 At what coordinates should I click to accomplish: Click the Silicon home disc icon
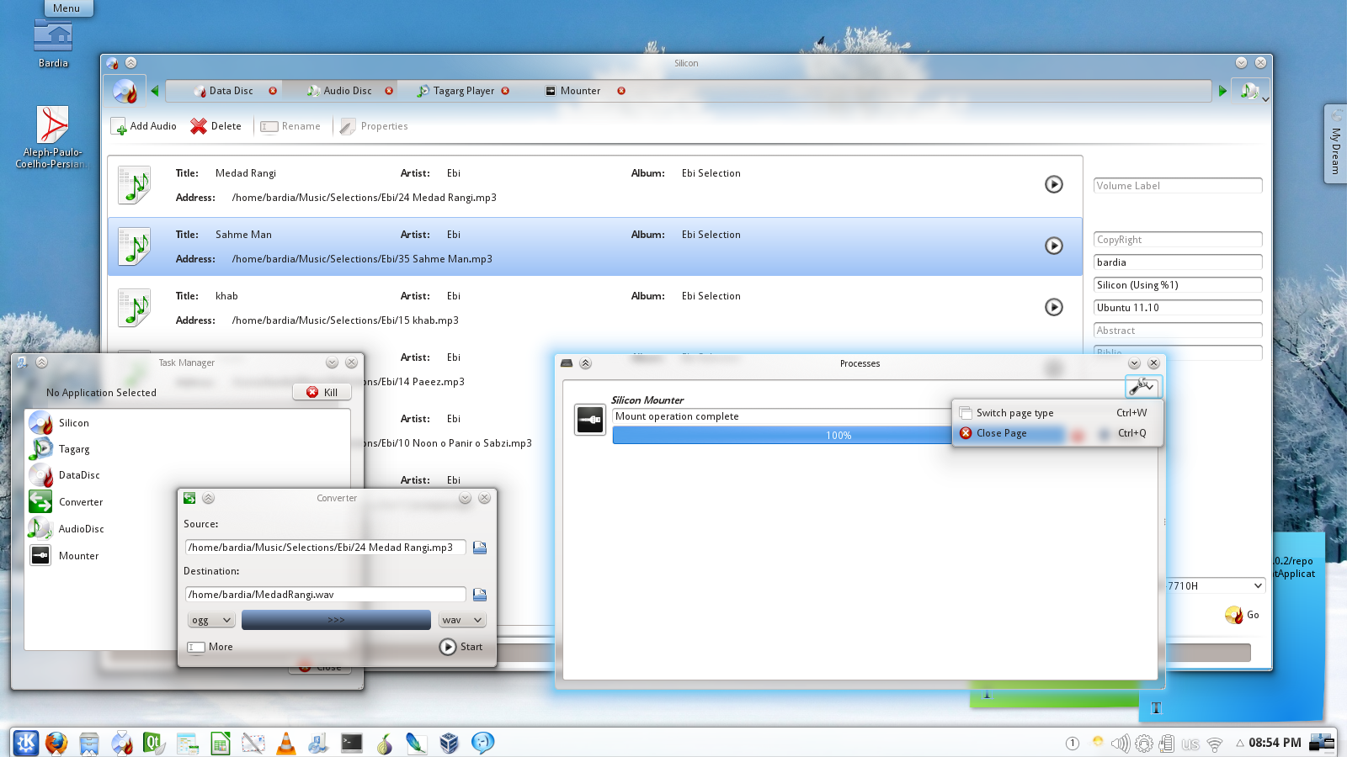(125, 91)
